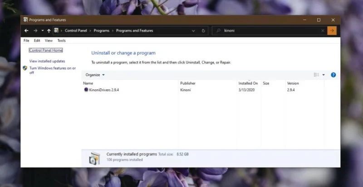The width and height of the screenshot is (363, 187).
Task: Click the Control Panel icon in address bar
Action: (x=56, y=30)
